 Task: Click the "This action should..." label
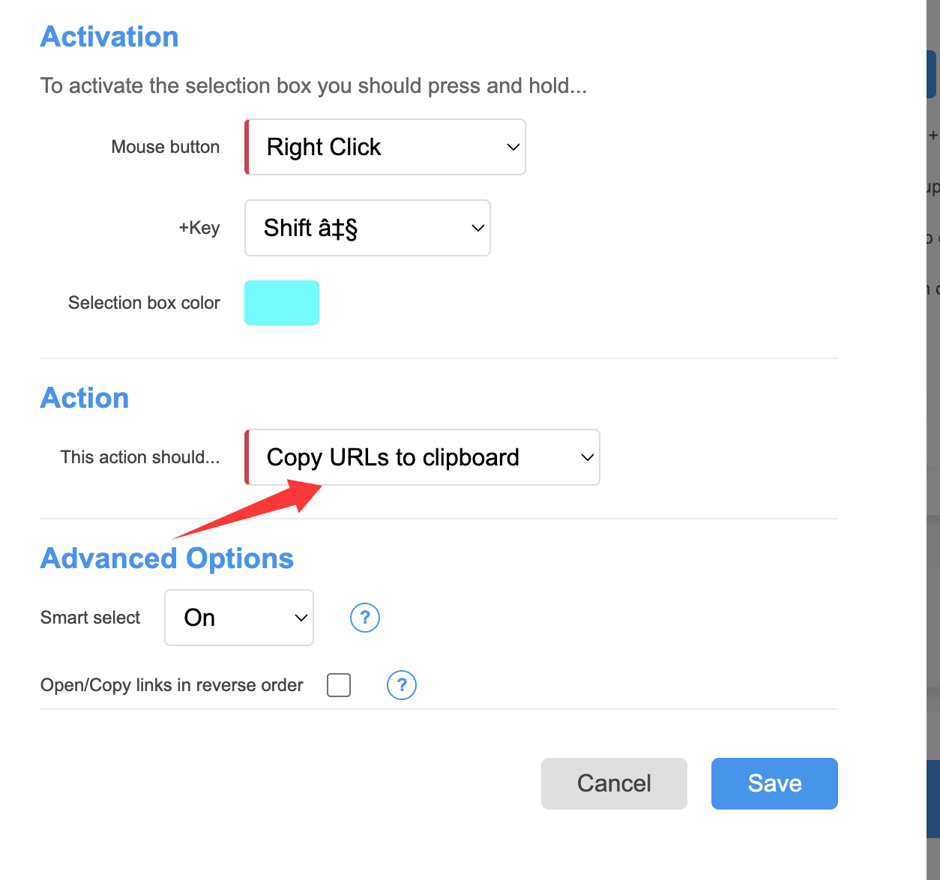click(140, 457)
